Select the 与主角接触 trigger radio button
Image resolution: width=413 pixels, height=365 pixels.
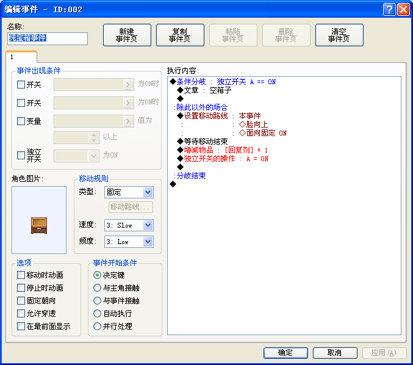pyautogui.click(x=97, y=287)
